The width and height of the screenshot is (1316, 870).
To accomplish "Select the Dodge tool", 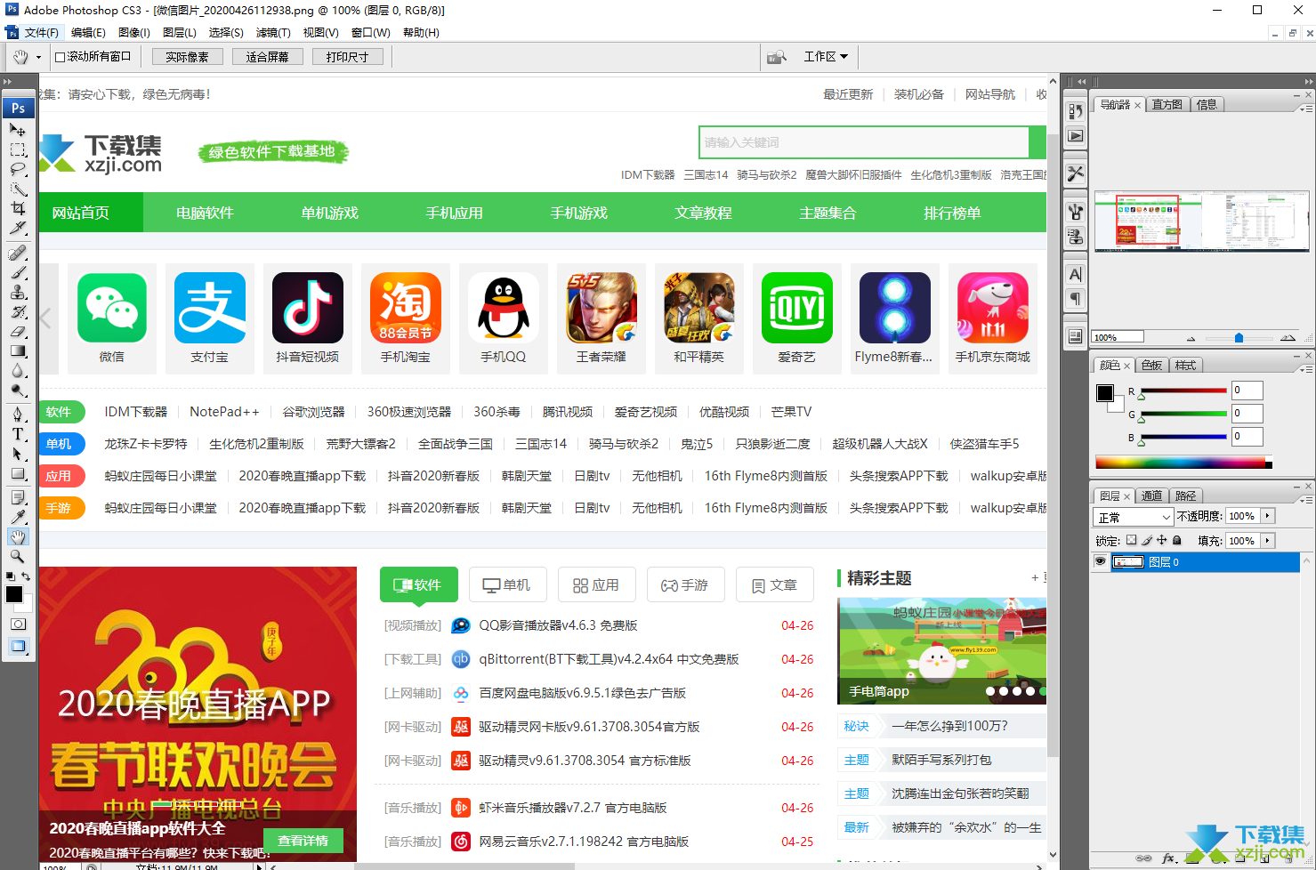I will click(18, 391).
